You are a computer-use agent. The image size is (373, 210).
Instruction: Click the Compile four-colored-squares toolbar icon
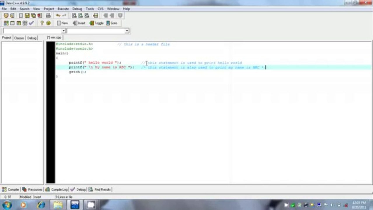click(6, 23)
